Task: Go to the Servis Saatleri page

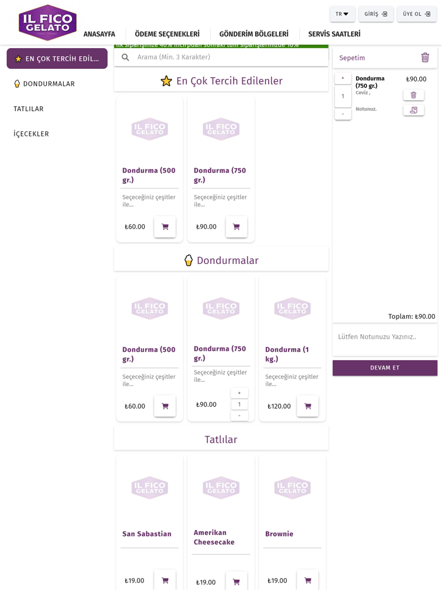Action: pos(334,34)
